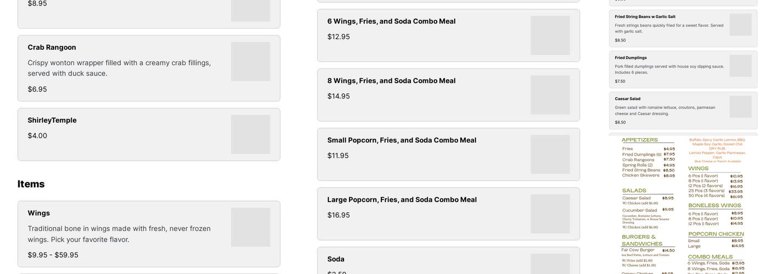Click the Crab Rangoon image placeholder
This screenshot has height=274, width=767.
pos(250,61)
